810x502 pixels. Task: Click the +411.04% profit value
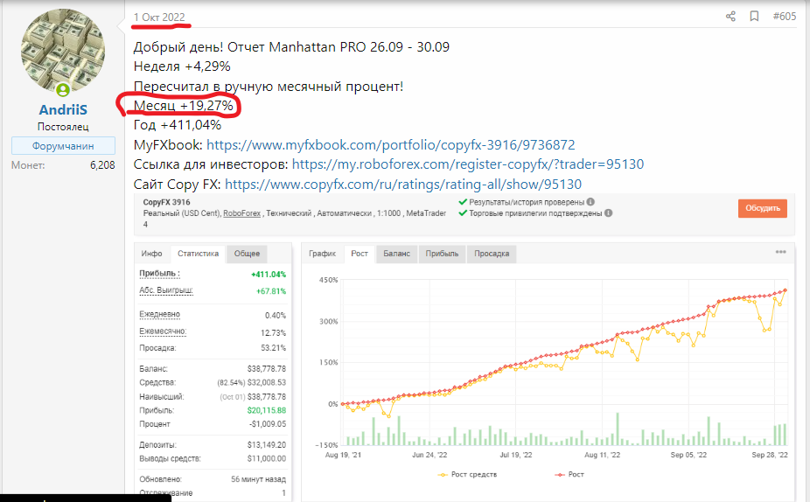pos(269,275)
